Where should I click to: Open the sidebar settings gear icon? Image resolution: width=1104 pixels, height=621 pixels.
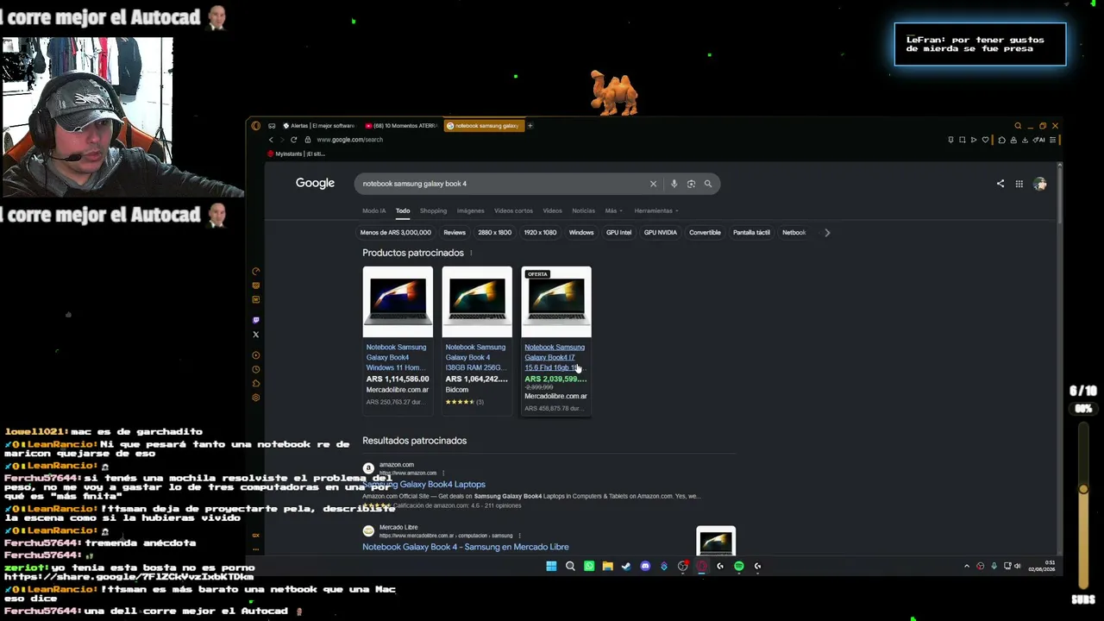pos(256,398)
